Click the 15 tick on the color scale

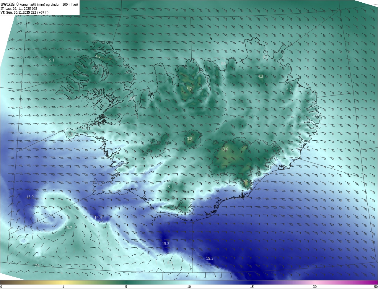tap(252, 287)
